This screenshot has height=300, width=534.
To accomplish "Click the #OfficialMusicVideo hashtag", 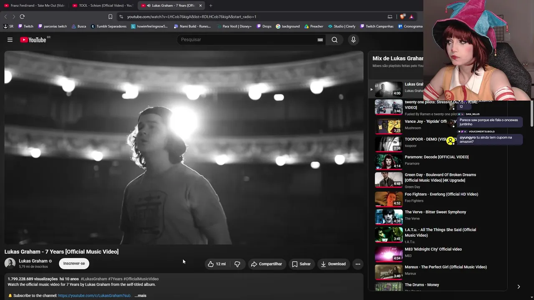I will click(x=141, y=279).
